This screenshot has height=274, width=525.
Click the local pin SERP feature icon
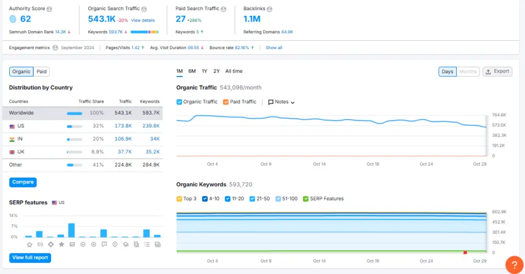click(x=114, y=244)
